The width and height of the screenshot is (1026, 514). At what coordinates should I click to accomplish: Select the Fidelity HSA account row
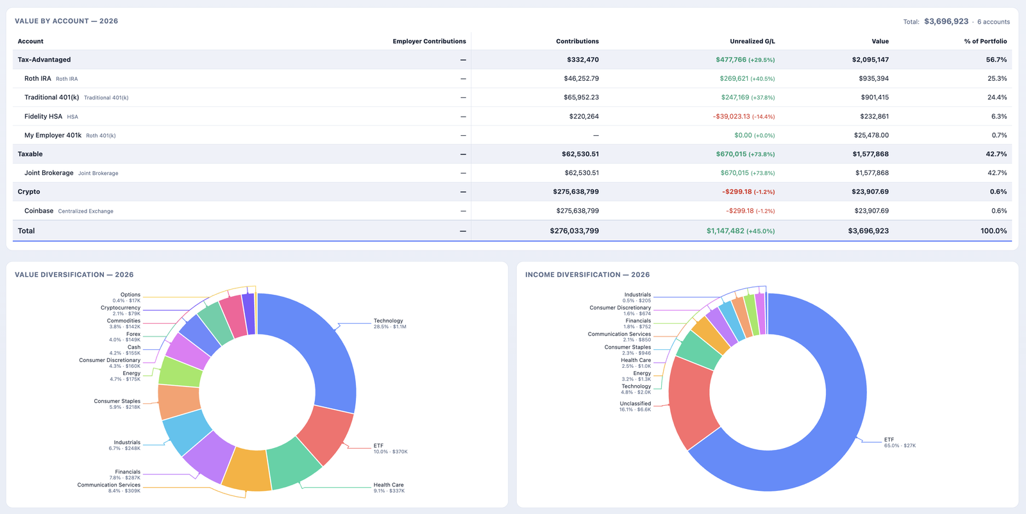(512, 116)
